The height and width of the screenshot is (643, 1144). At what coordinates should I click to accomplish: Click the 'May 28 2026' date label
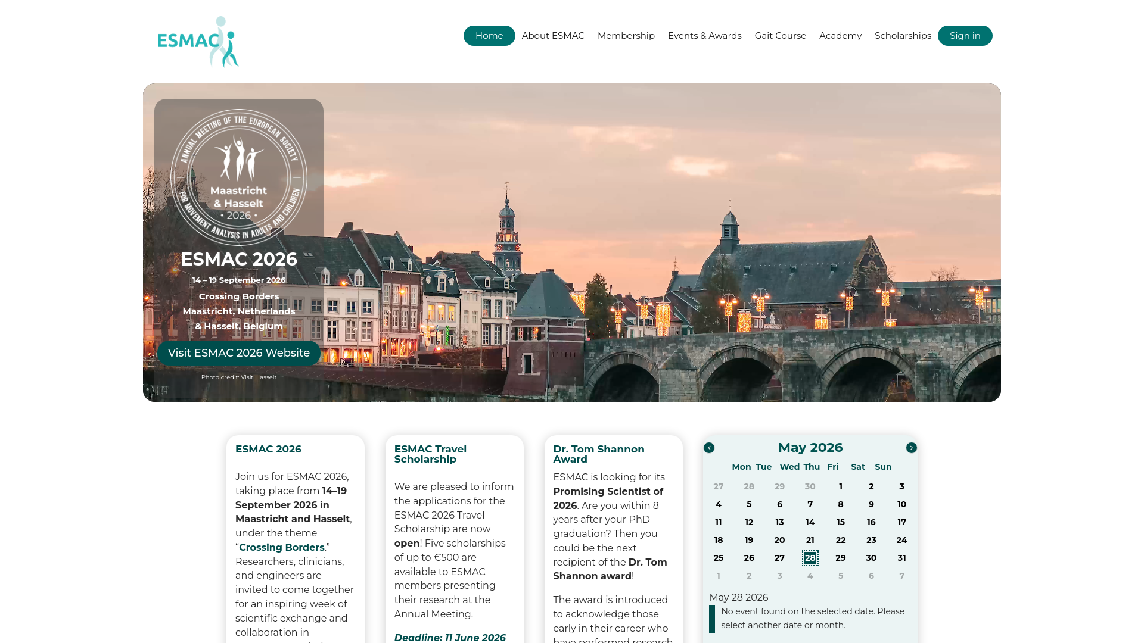click(739, 597)
